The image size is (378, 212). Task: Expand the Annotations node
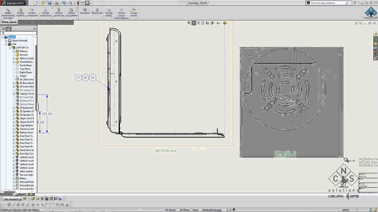tap(14, 62)
